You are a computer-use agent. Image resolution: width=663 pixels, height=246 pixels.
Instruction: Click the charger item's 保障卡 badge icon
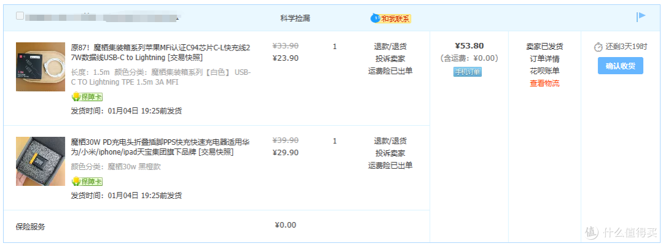76,182
